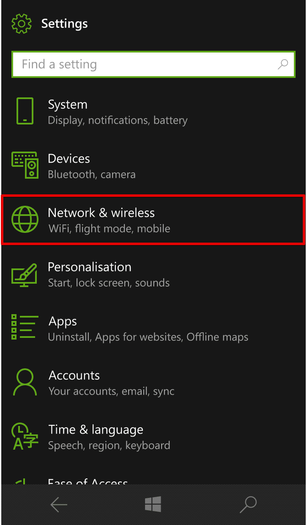Tap the System phone icon
The image size is (307, 525).
[x=25, y=111]
